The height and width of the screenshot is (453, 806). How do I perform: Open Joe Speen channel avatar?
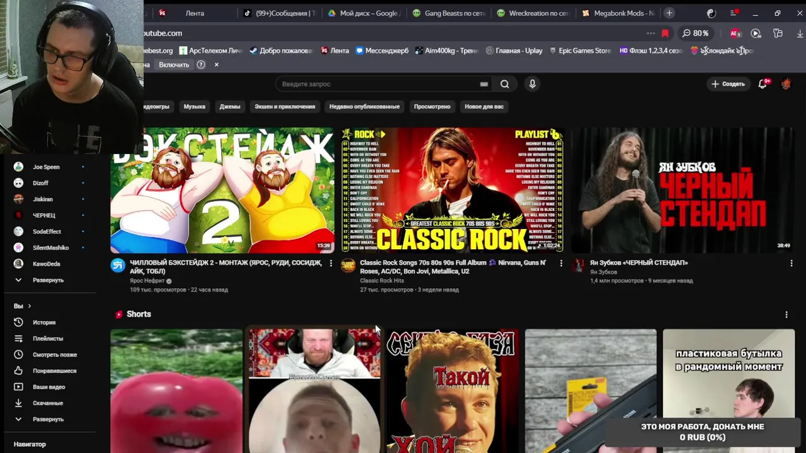(x=18, y=167)
